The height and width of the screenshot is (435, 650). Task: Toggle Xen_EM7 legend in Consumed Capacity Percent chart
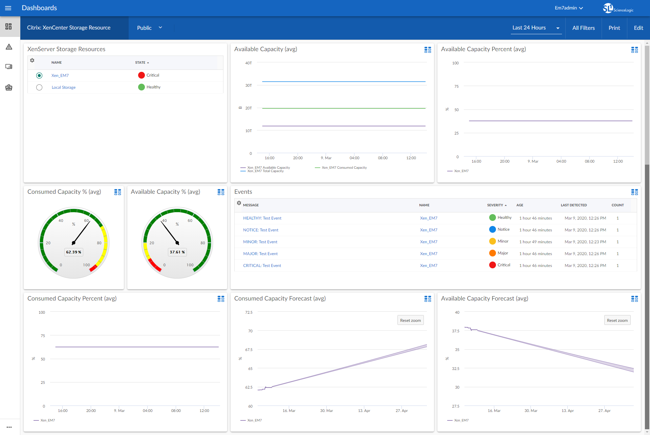44,420
